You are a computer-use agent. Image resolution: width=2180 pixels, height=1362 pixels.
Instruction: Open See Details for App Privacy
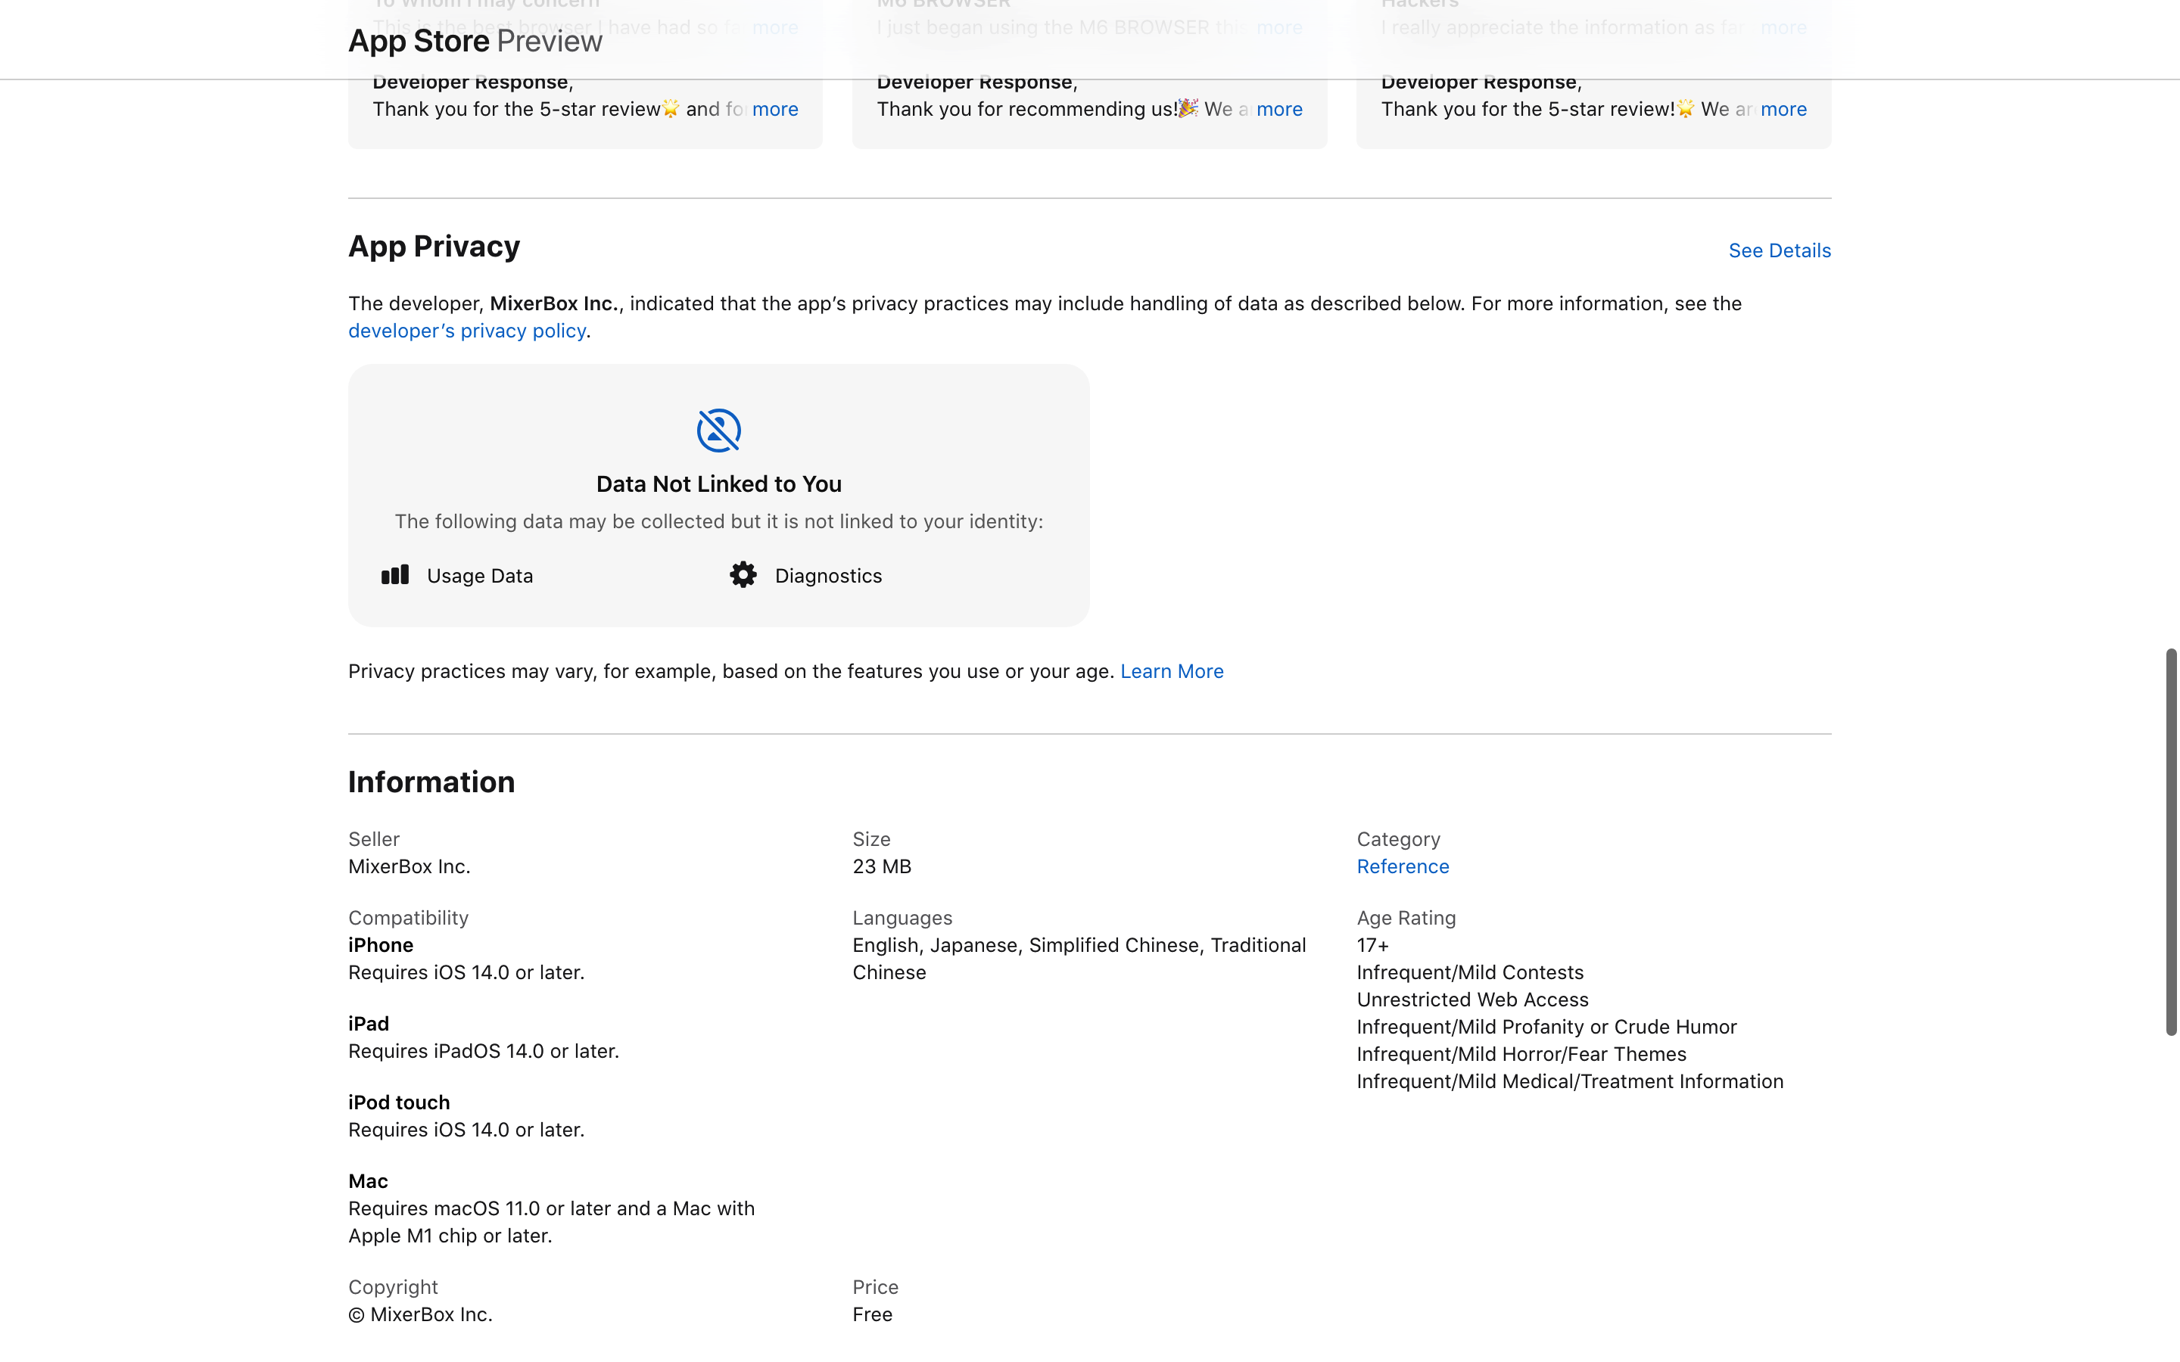(1779, 250)
